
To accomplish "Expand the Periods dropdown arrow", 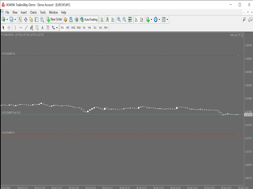I will click(159, 20).
